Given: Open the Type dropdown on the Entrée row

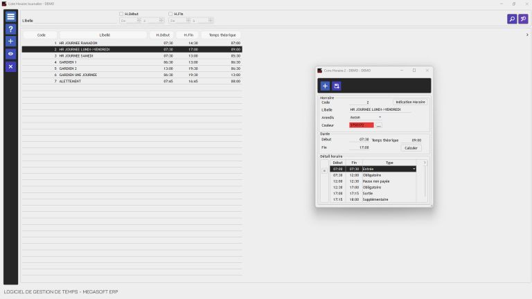Looking at the screenshot, I should coord(414,169).
